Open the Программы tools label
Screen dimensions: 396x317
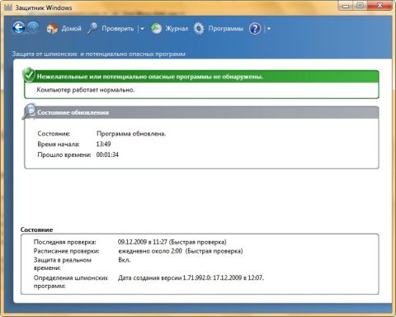(225, 29)
